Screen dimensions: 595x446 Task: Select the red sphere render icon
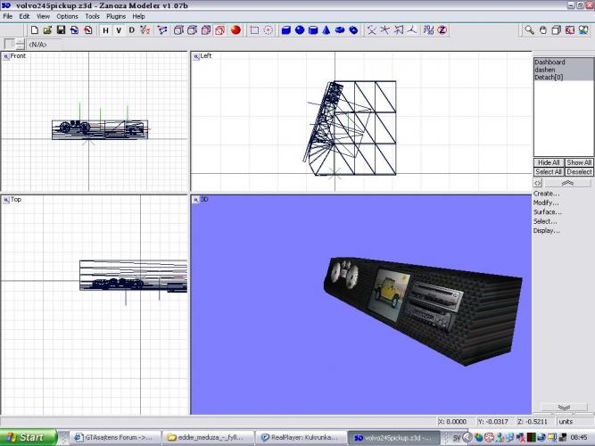(x=236, y=29)
